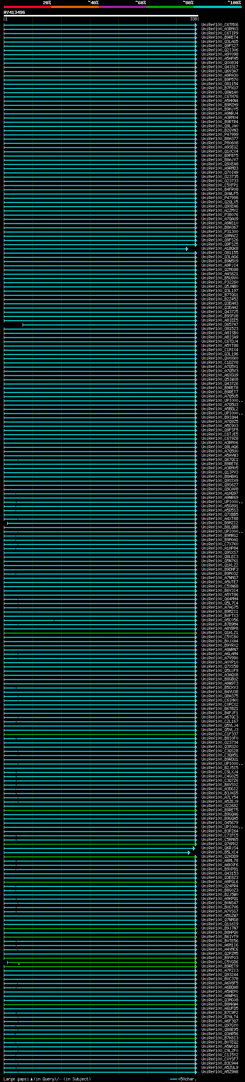Image resolution: width=245 pixels, height=1082 pixels.
Task: Open hit UniRef100_C6TMX6
Action: [x=220, y=25]
